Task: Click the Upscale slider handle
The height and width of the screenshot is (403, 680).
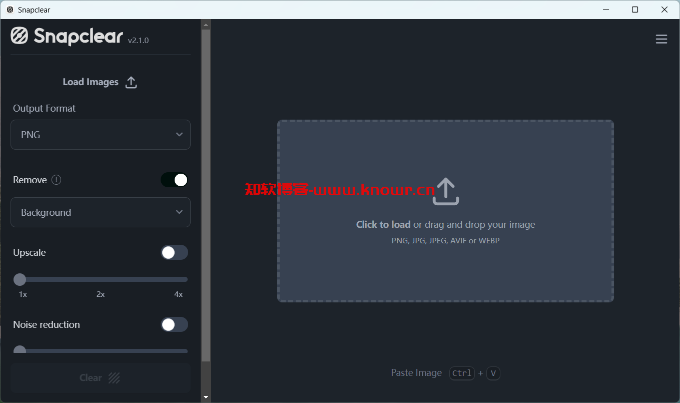Action: [x=20, y=279]
